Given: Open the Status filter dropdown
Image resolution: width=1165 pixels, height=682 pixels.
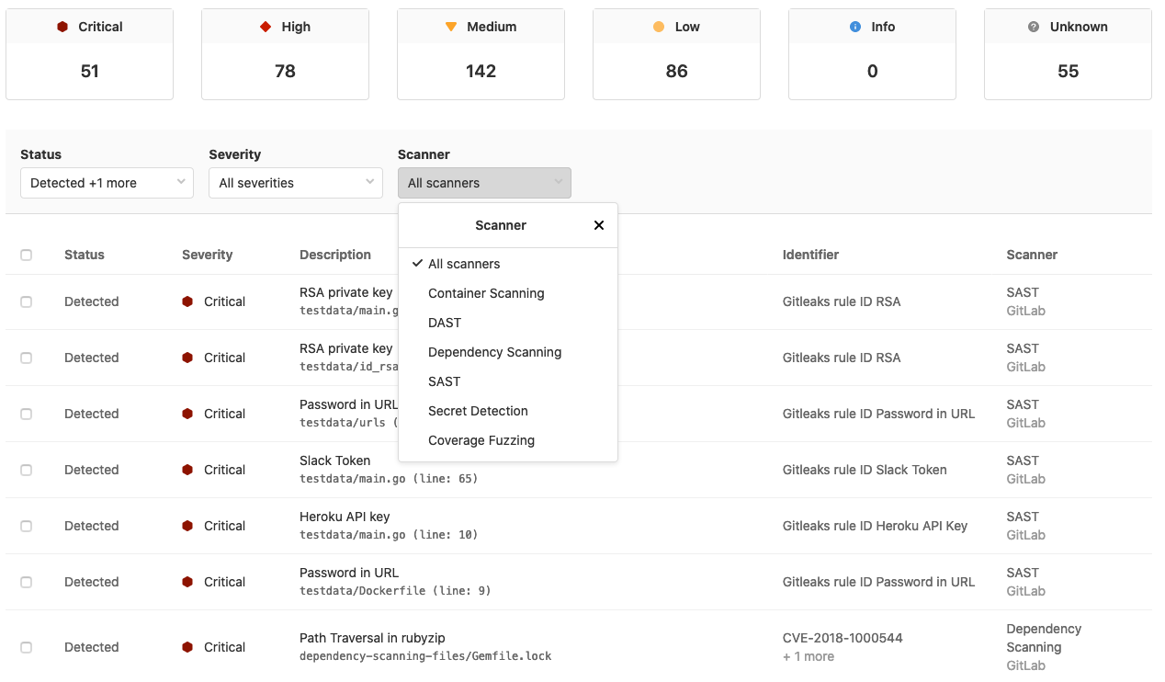Looking at the screenshot, I should (x=107, y=183).
